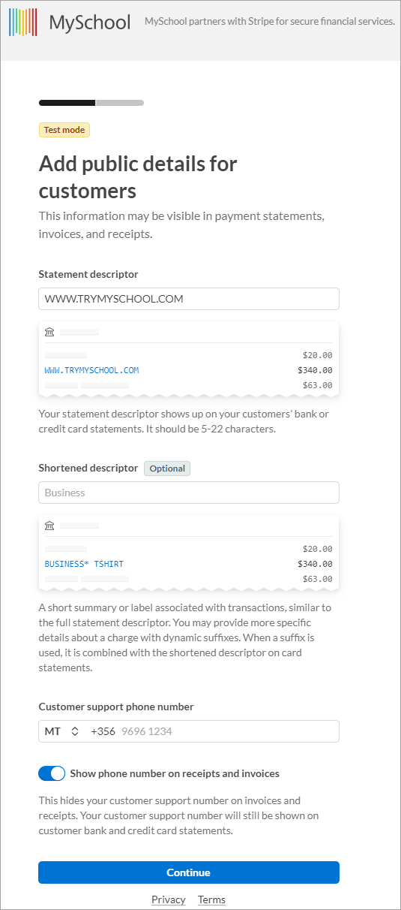Image resolution: width=401 pixels, height=910 pixels.
Task: Open the Privacy link
Action: tap(169, 899)
